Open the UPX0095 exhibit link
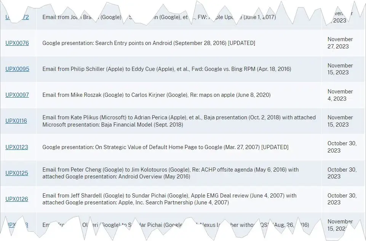The image size is (366, 241). point(17,69)
